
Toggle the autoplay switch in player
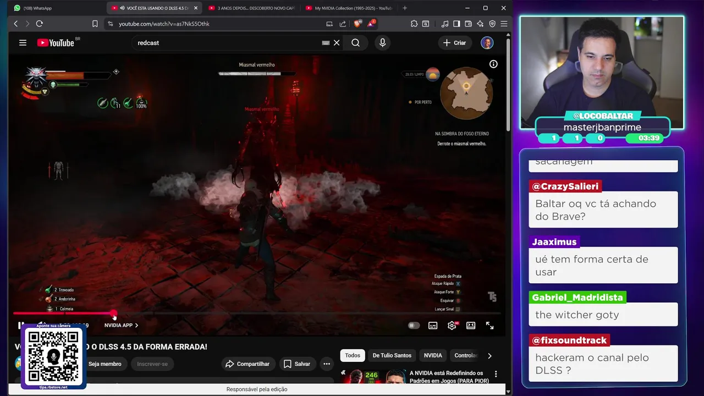click(x=414, y=326)
